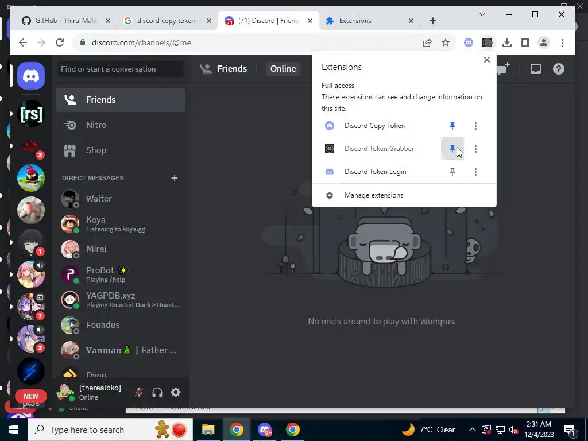Open the notification center icon
The image size is (588, 441).
[x=570, y=430]
